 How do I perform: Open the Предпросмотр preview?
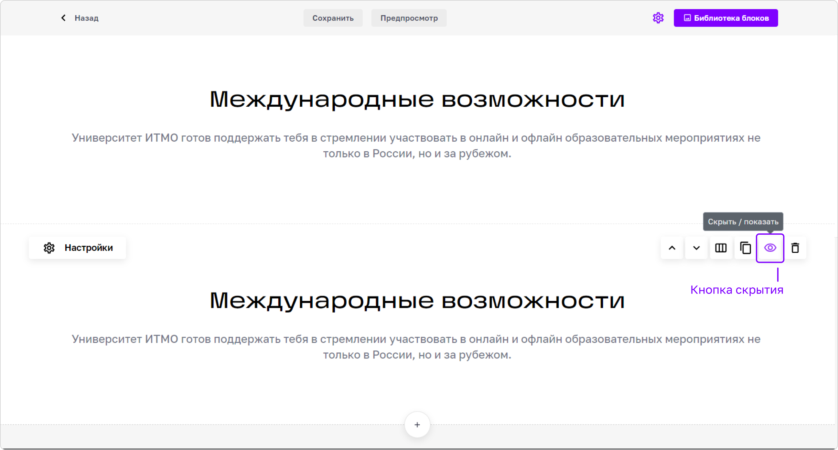(409, 18)
